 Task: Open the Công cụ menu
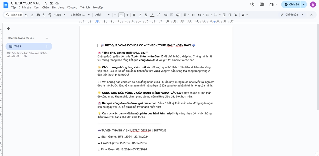click(x=72, y=8)
